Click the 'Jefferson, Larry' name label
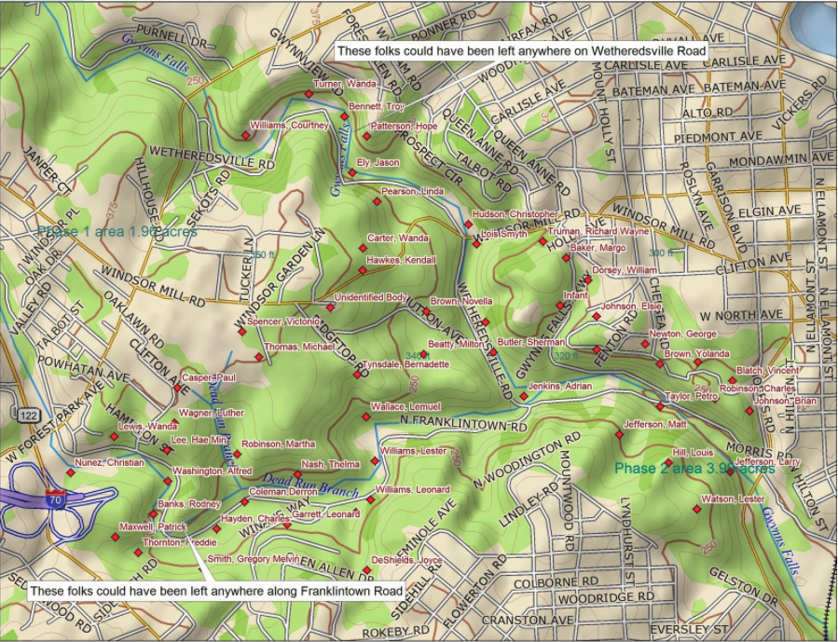The height and width of the screenshot is (642, 838). click(767, 461)
